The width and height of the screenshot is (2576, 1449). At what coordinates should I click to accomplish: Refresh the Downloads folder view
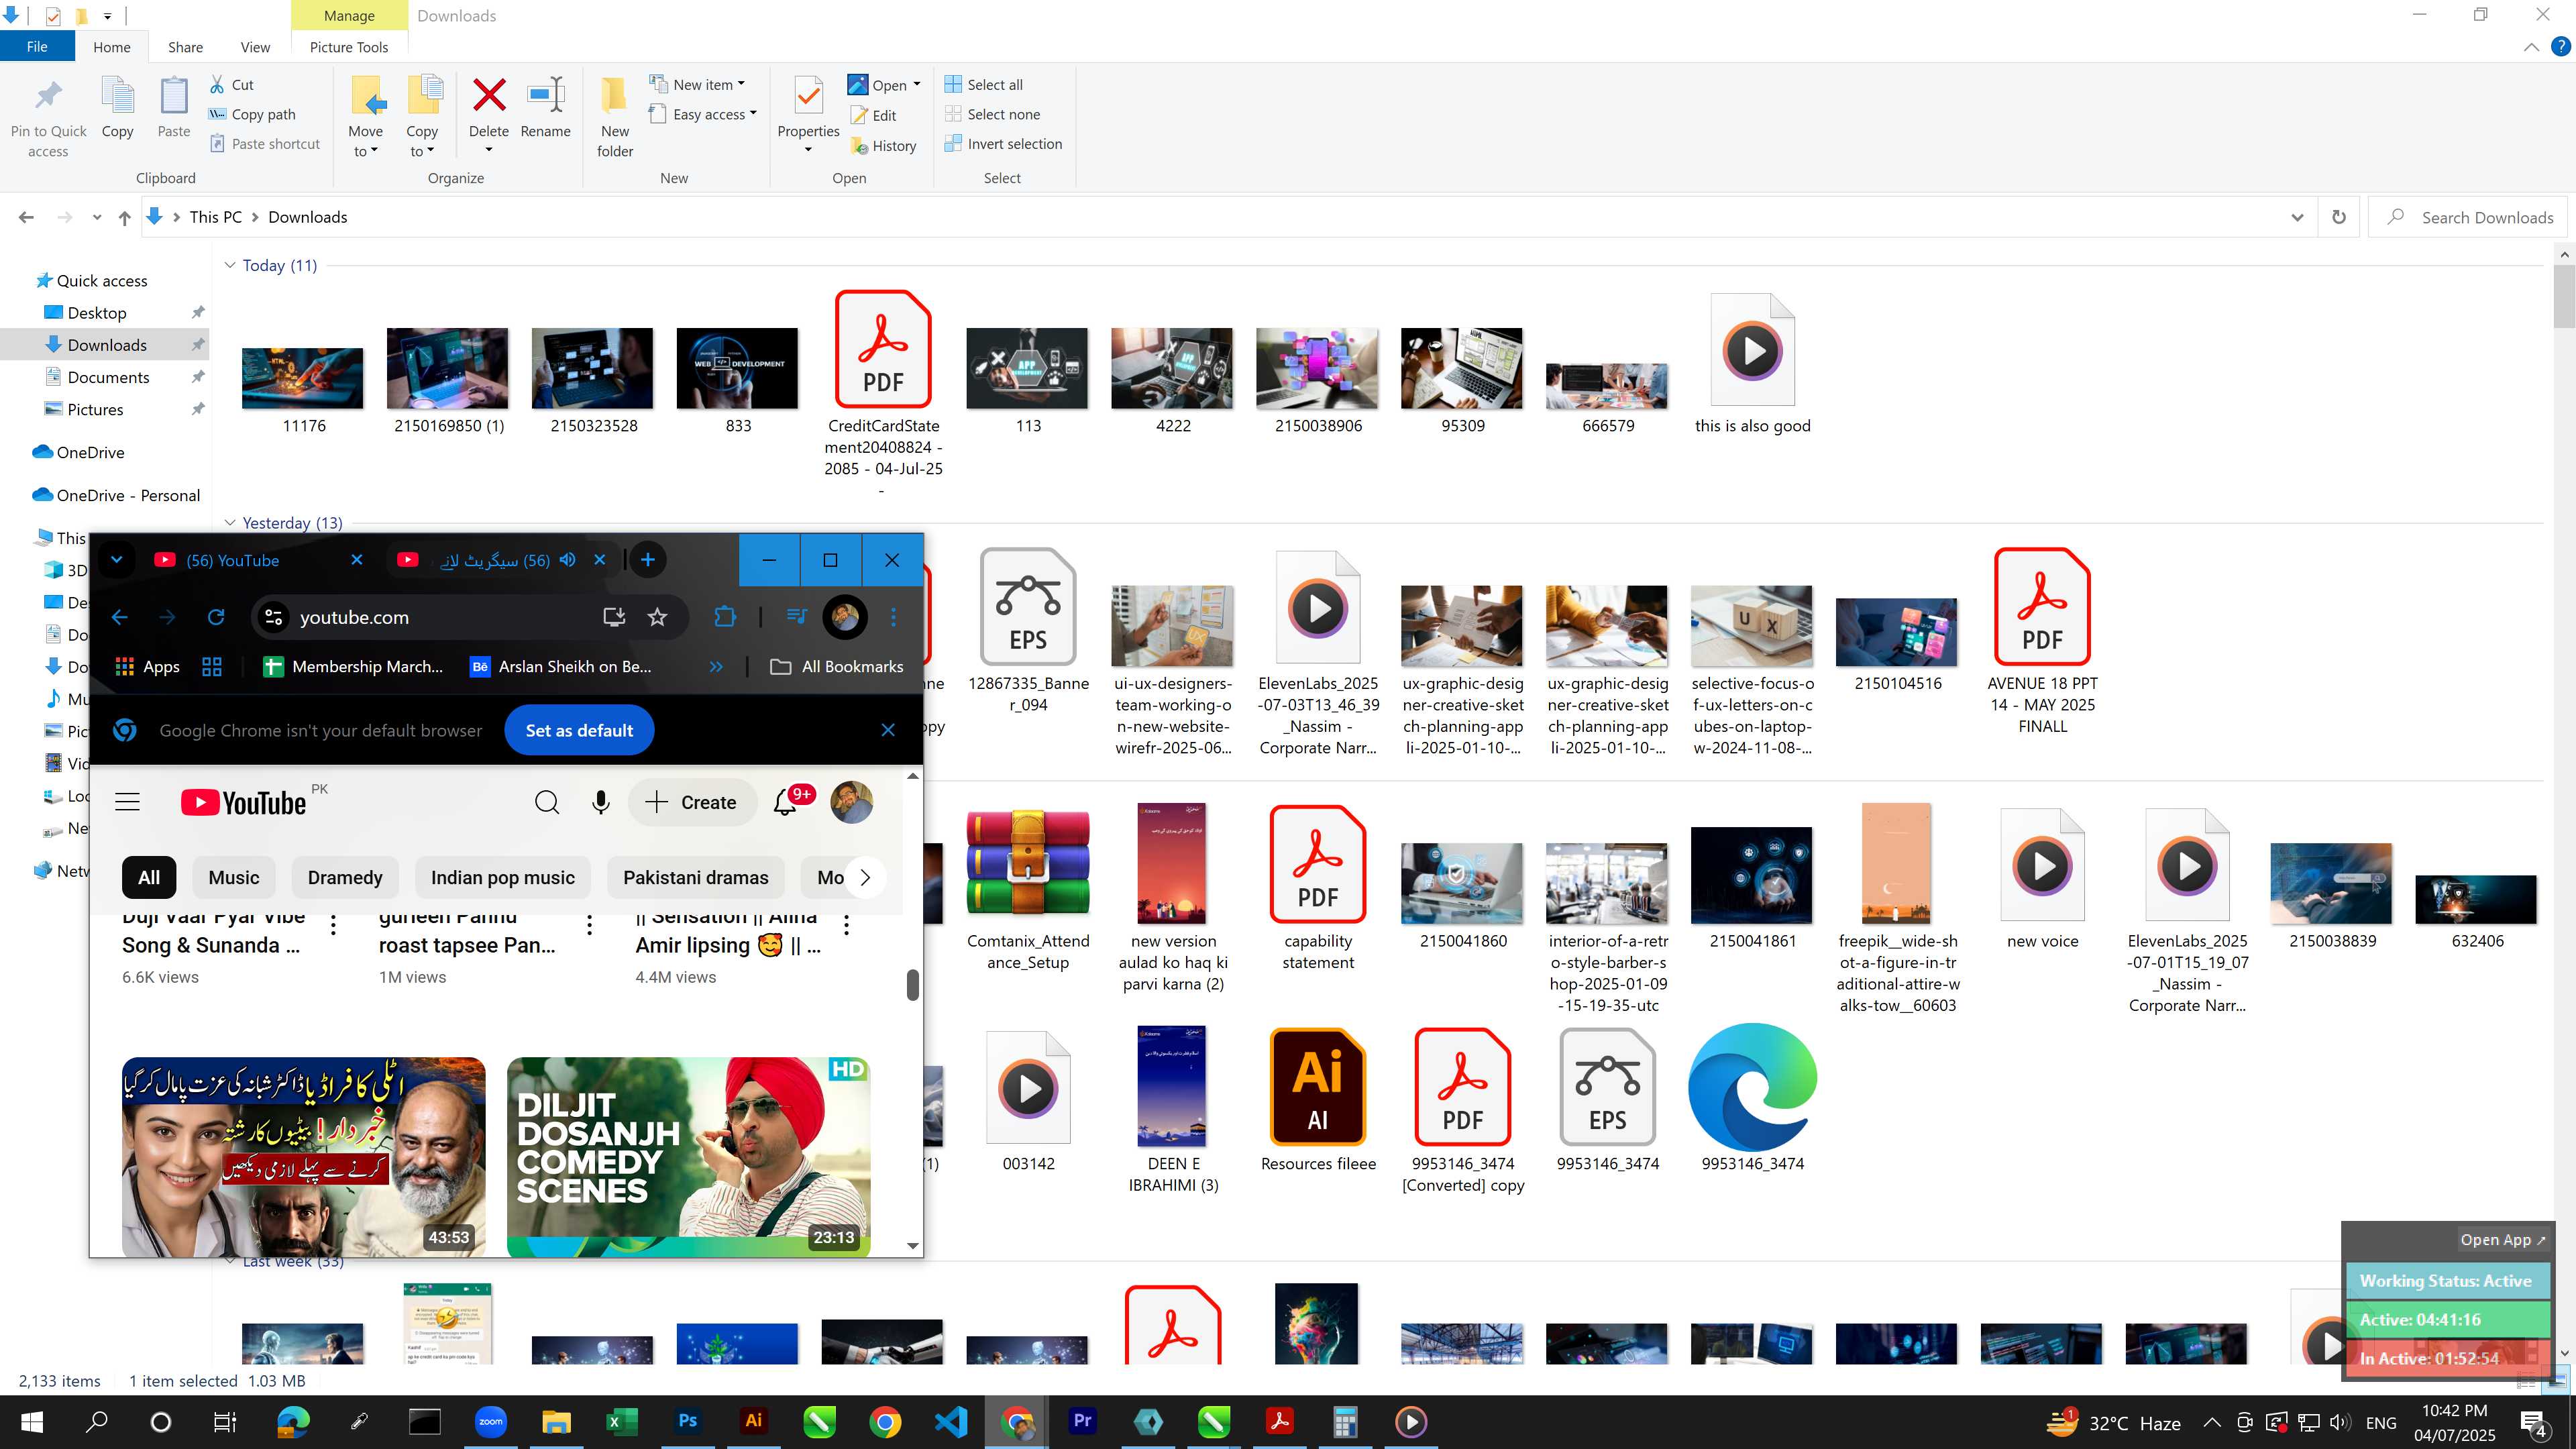tap(2339, 217)
